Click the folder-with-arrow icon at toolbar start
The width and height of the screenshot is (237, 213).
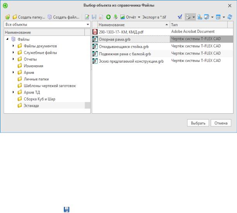7,17
